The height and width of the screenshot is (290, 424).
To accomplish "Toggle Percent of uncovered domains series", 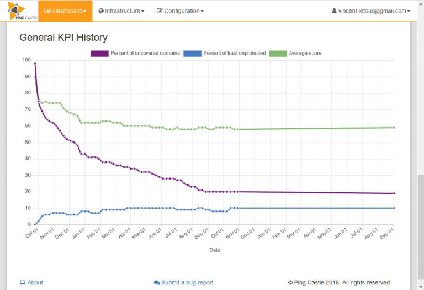I will [x=145, y=53].
